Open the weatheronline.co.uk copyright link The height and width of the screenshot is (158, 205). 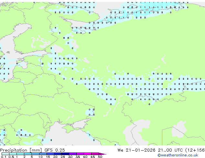click(x=178, y=155)
